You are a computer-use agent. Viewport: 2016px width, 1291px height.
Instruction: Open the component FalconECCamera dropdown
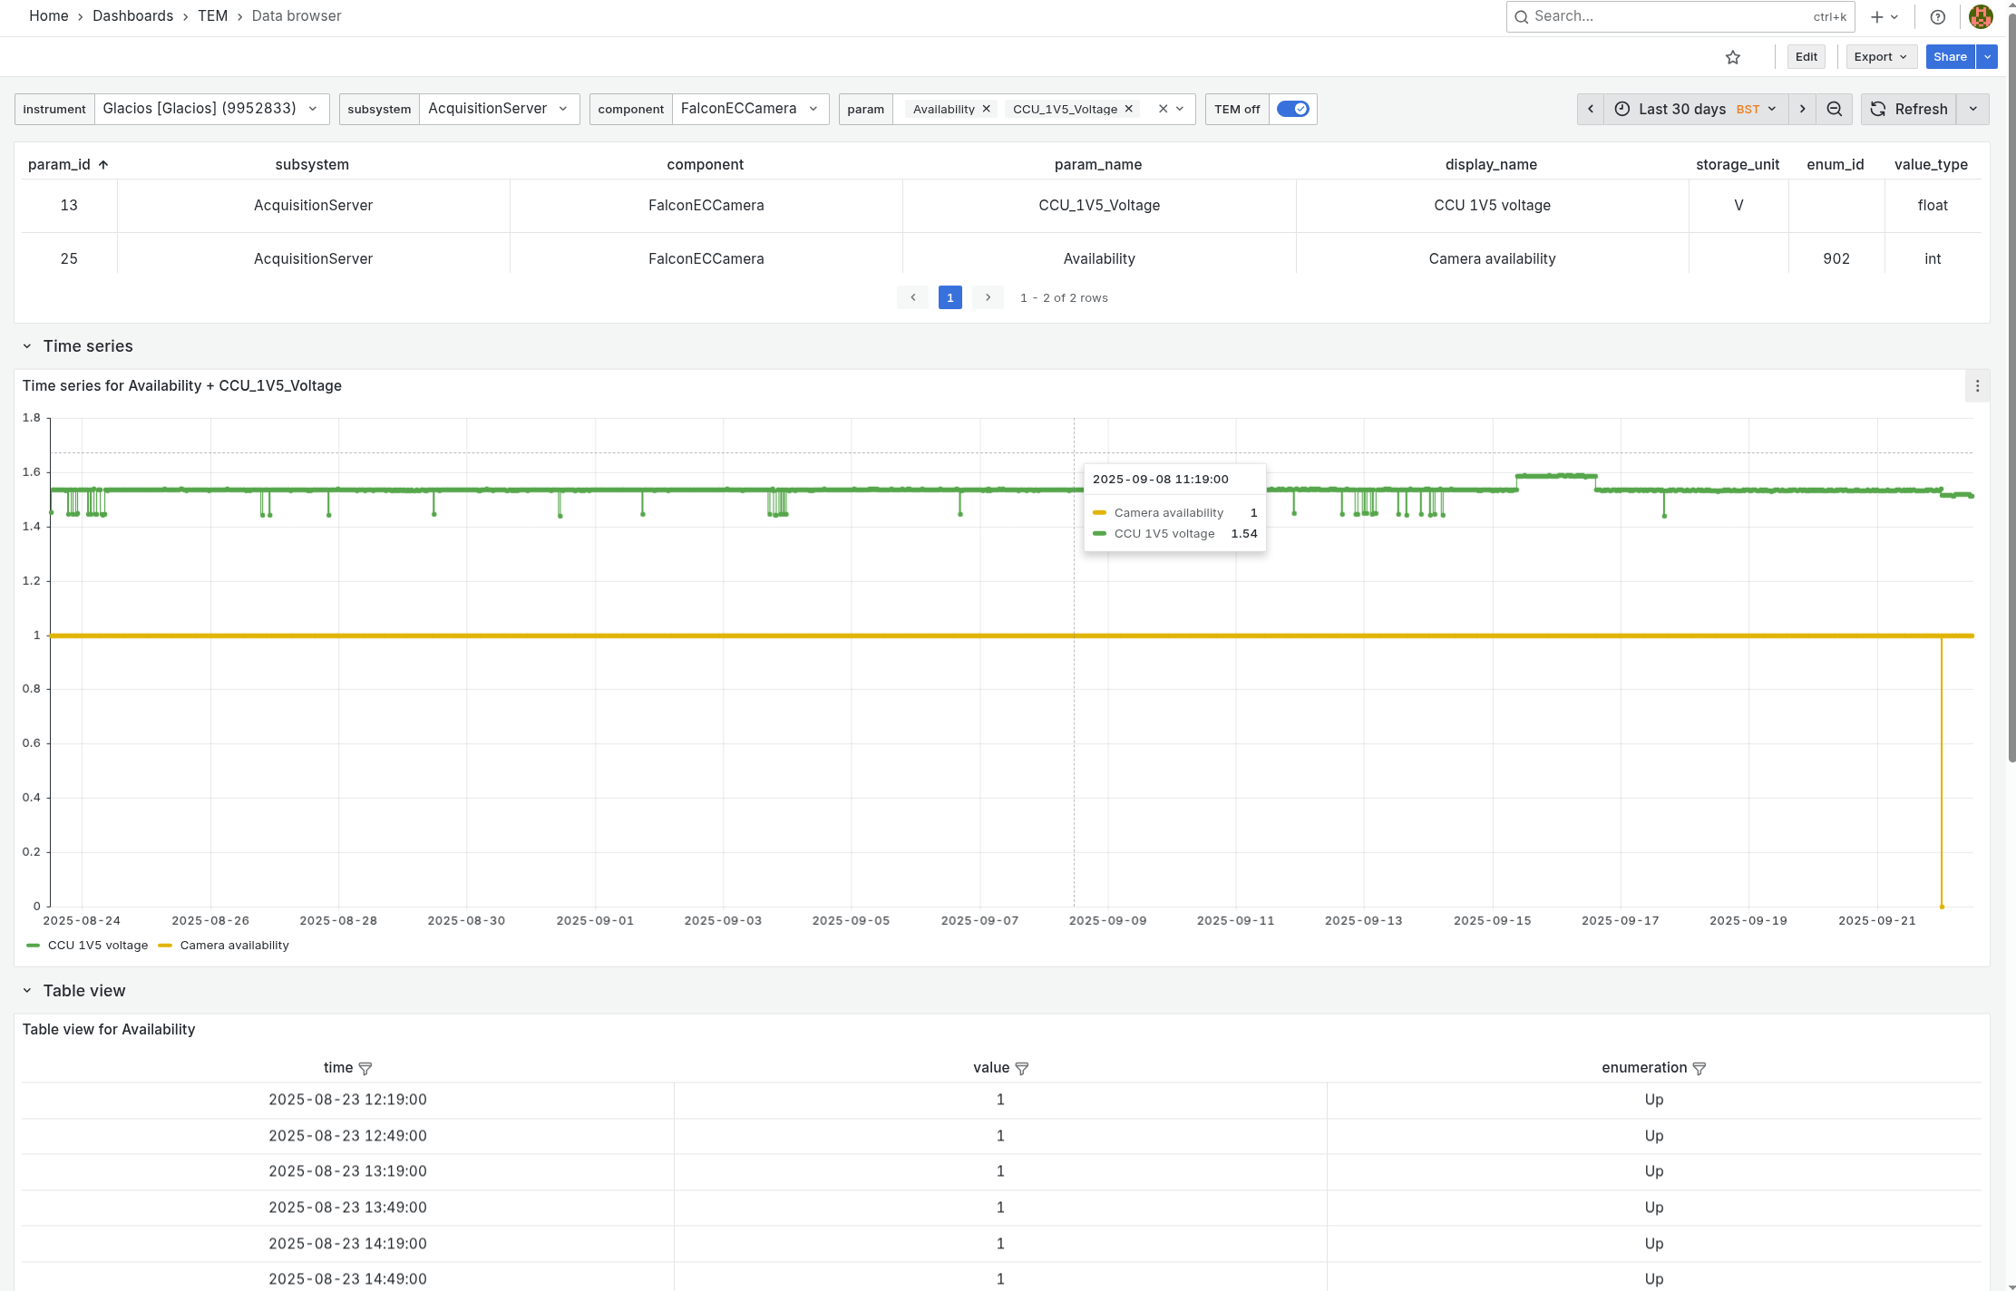pyautogui.click(x=750, y=109)
